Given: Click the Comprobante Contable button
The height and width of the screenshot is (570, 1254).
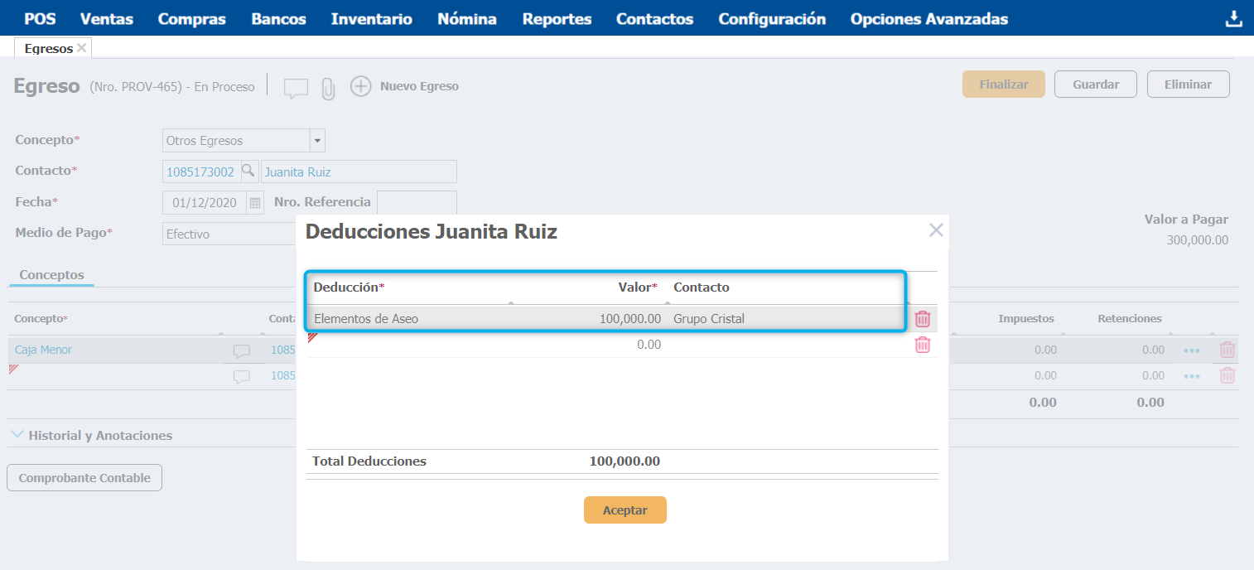Looking at the screenshot, I should point(84,478).
